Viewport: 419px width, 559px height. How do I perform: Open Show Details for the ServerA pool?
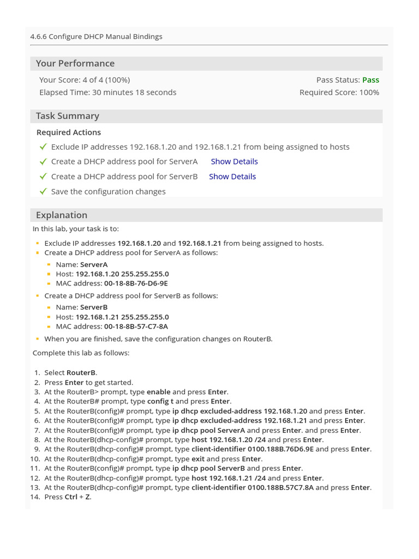tap(234, 162)
